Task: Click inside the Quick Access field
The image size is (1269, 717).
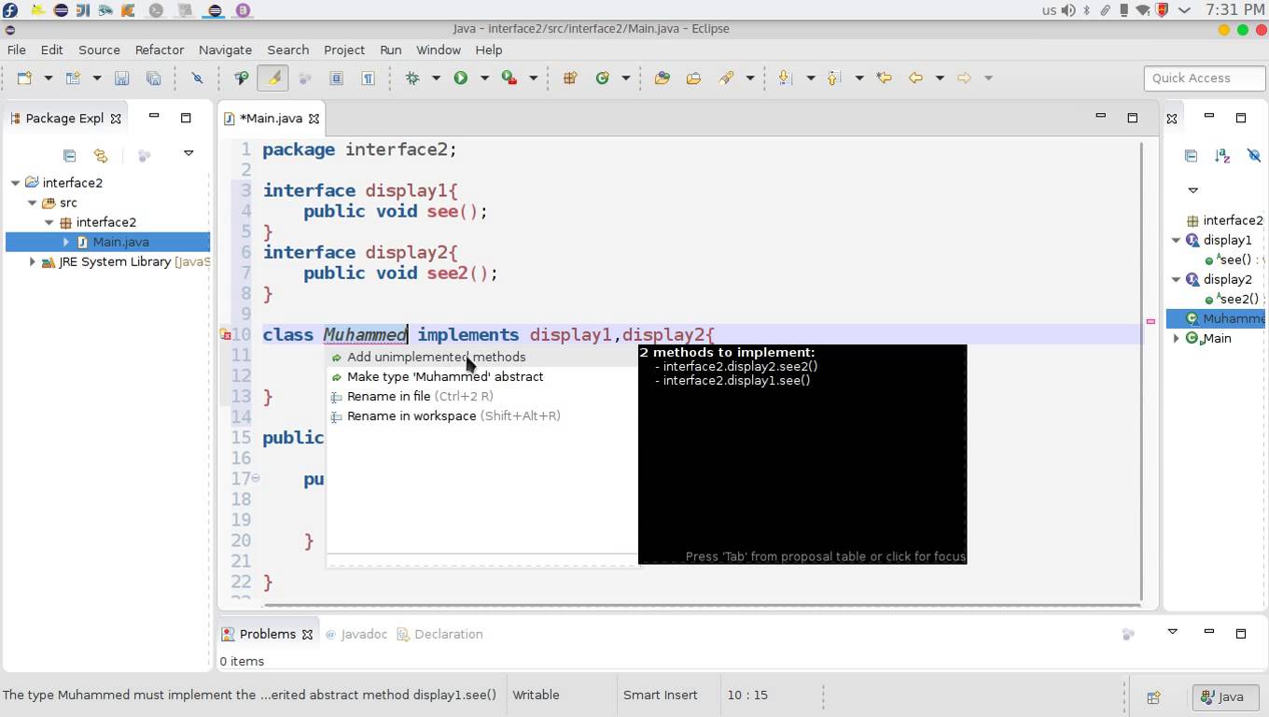Action: (x=1204, y=77)
